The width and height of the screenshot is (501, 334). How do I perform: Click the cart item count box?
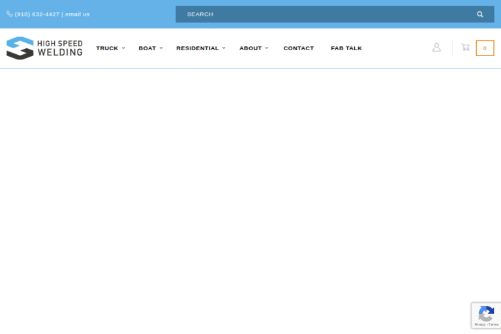(x=485, y=48)
